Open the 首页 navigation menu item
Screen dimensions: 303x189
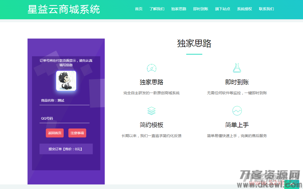139,9
